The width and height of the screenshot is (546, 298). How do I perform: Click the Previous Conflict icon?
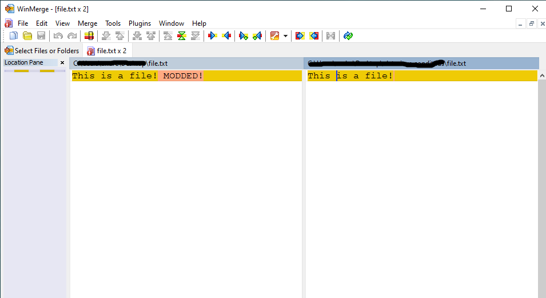click(151, 35)
